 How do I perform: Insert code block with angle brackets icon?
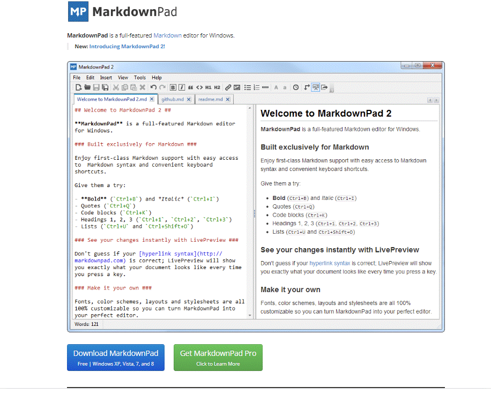point(199,87)
